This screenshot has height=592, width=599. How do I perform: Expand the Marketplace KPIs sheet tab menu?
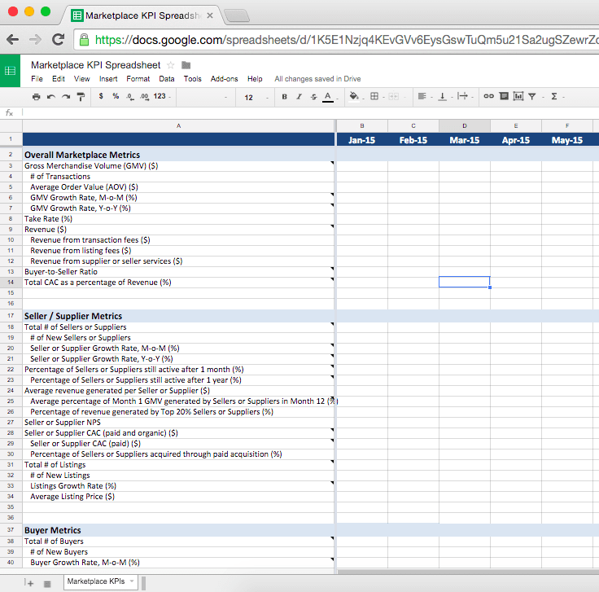[133, 581]
